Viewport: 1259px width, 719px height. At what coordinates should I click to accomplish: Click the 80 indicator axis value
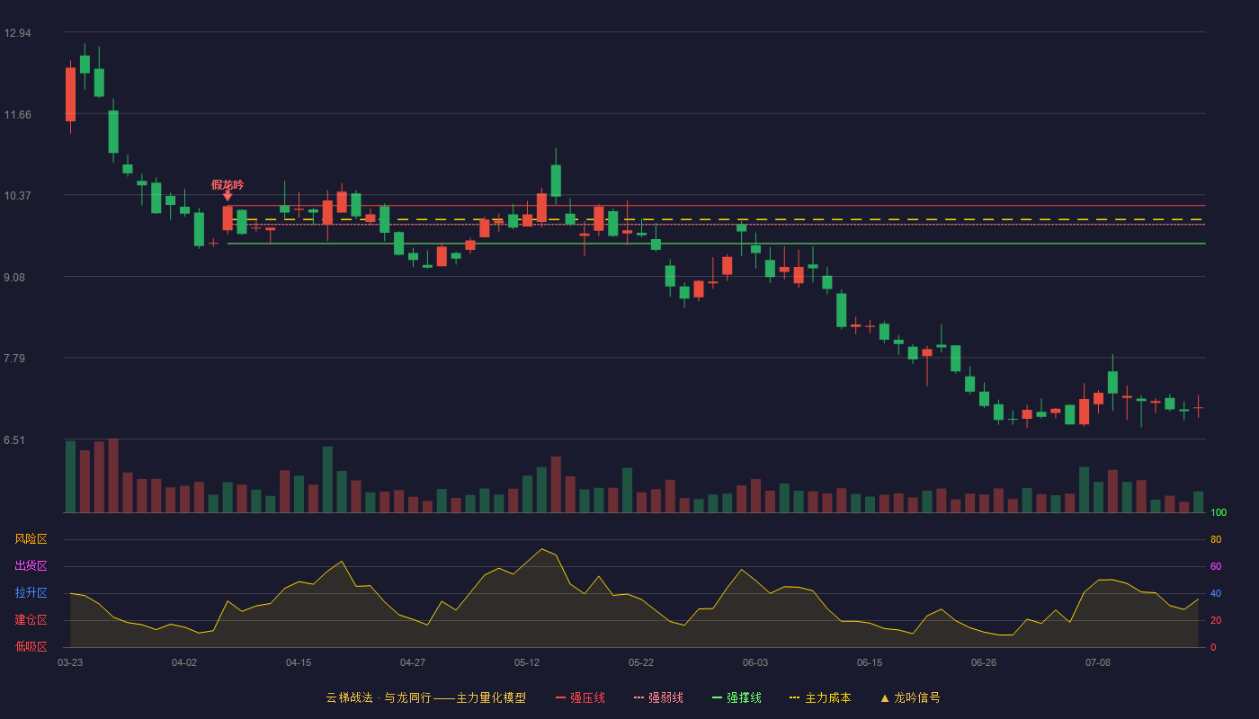tap(1216, 539)
